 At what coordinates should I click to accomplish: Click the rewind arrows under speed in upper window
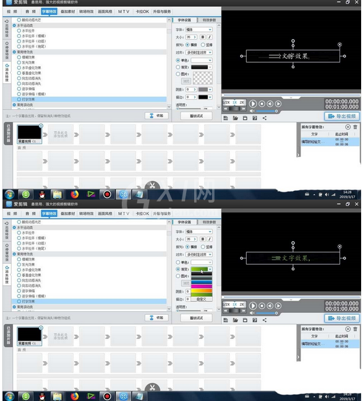pyautogui.click(x=226, y=108)
